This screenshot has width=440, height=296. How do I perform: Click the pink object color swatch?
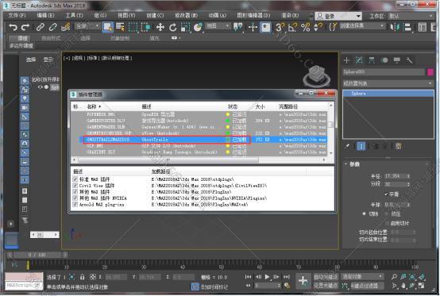430,72
